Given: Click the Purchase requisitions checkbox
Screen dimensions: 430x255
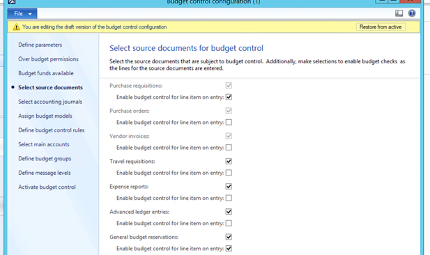Looking at the screenshot, I should [229, 86].
